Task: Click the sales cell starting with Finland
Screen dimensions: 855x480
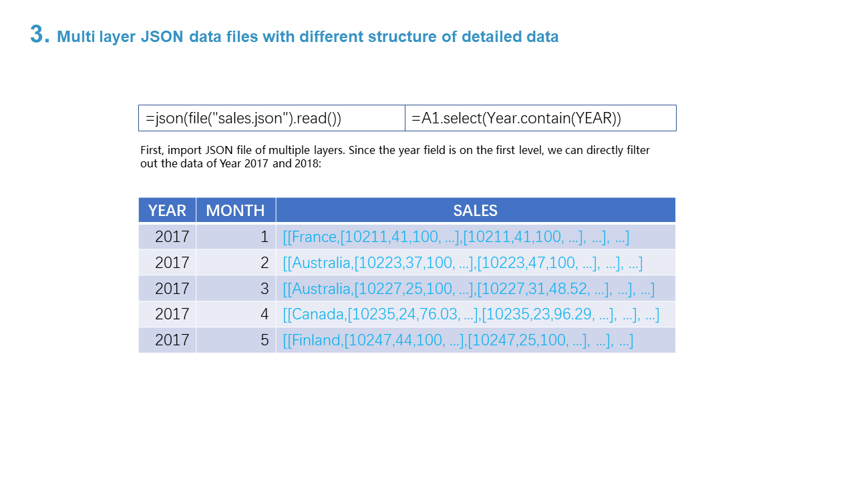Action: click(x=458, y=340)
